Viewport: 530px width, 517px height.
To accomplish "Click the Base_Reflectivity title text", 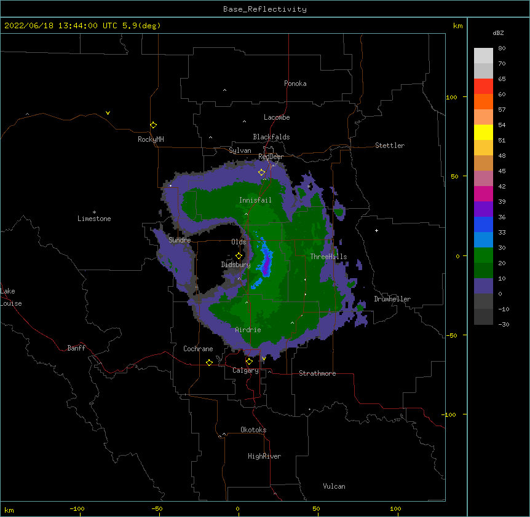I will click(x=265, y=9).
